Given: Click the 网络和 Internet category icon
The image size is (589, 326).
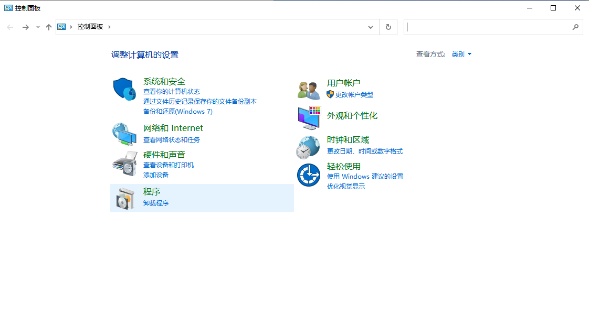Looking at the screenshot, I should tap(124, 134).
